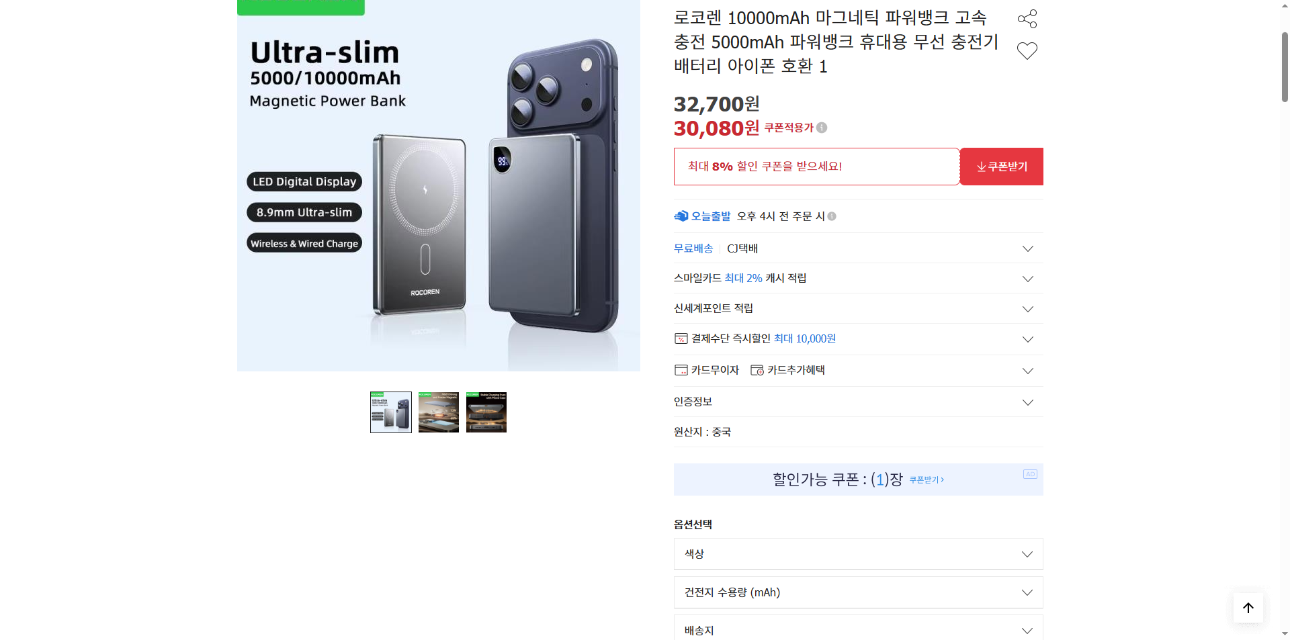
Task: Click the card icon next to 카드무이자
Action: point(680,369)
